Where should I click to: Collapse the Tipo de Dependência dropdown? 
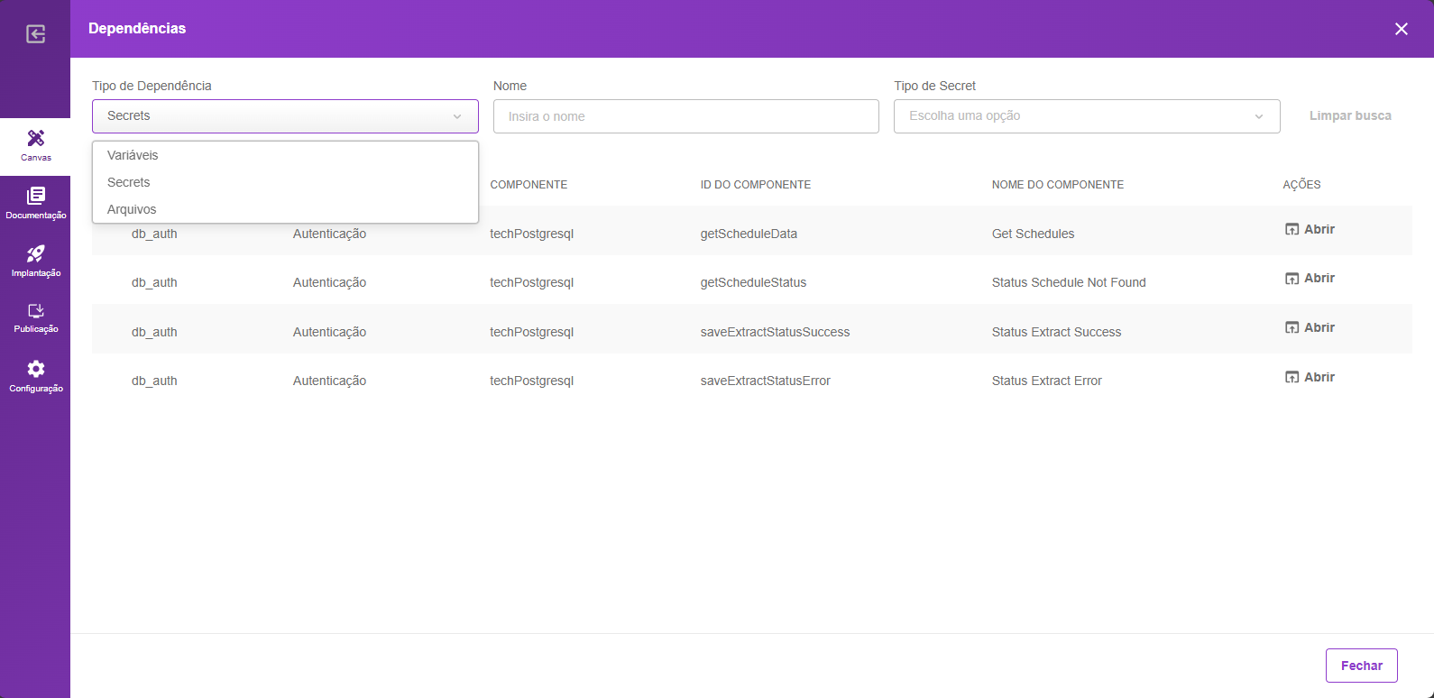click(457, 116)
